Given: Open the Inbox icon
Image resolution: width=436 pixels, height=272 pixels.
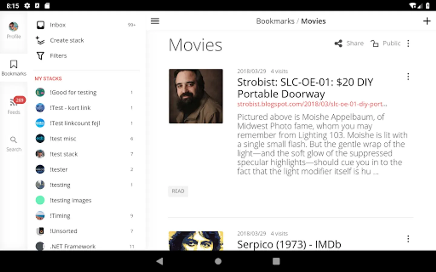Looking at the screenshot, I should pyautogui.click(x=40, y=25).
